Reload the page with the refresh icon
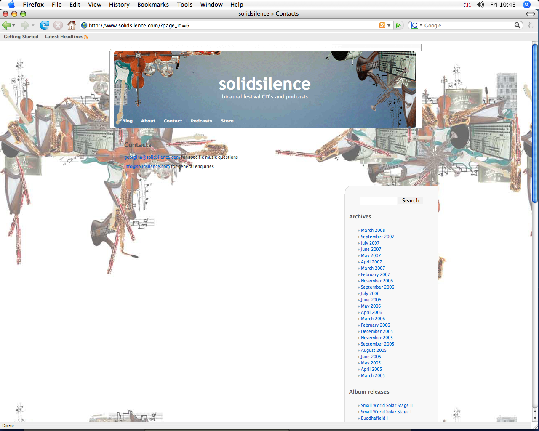This screenshot has height=431, width=539. [x=45, y=25]
